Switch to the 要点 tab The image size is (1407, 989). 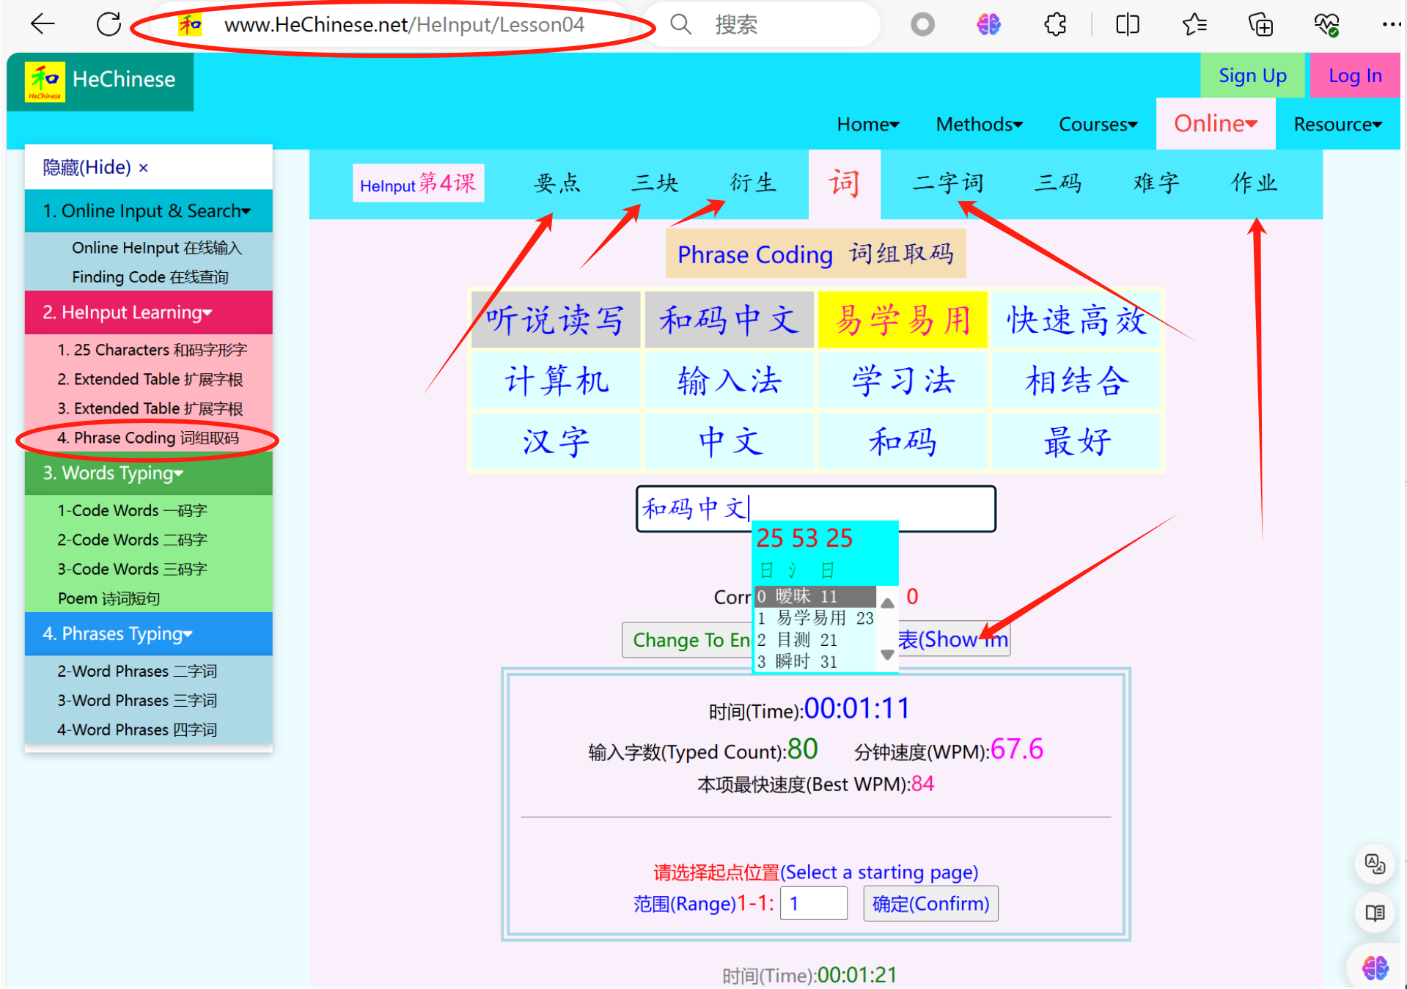click(557, 183)
